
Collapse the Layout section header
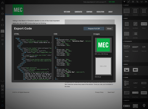(126, 5)
